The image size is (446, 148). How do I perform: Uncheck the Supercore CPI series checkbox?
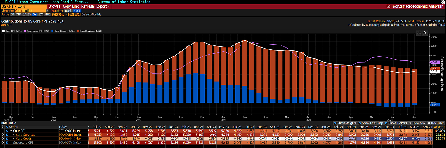pos(7,143)
